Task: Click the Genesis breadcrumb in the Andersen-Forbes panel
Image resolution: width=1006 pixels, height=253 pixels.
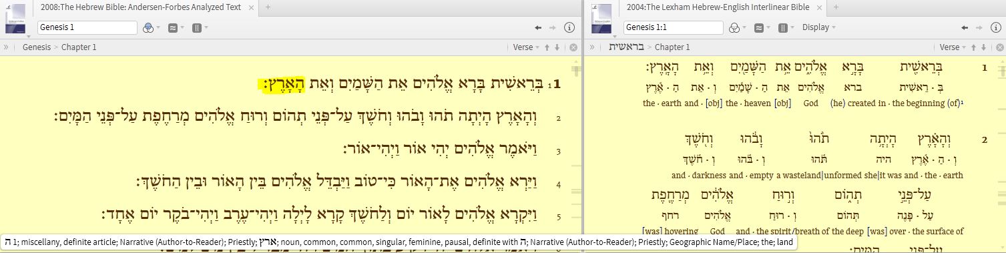Action: [37, 47]
